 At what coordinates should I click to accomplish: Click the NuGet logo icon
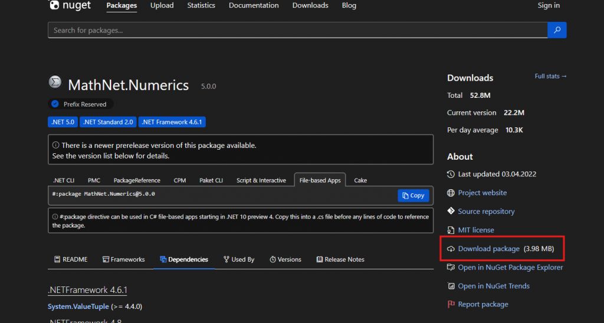(54, 5)
